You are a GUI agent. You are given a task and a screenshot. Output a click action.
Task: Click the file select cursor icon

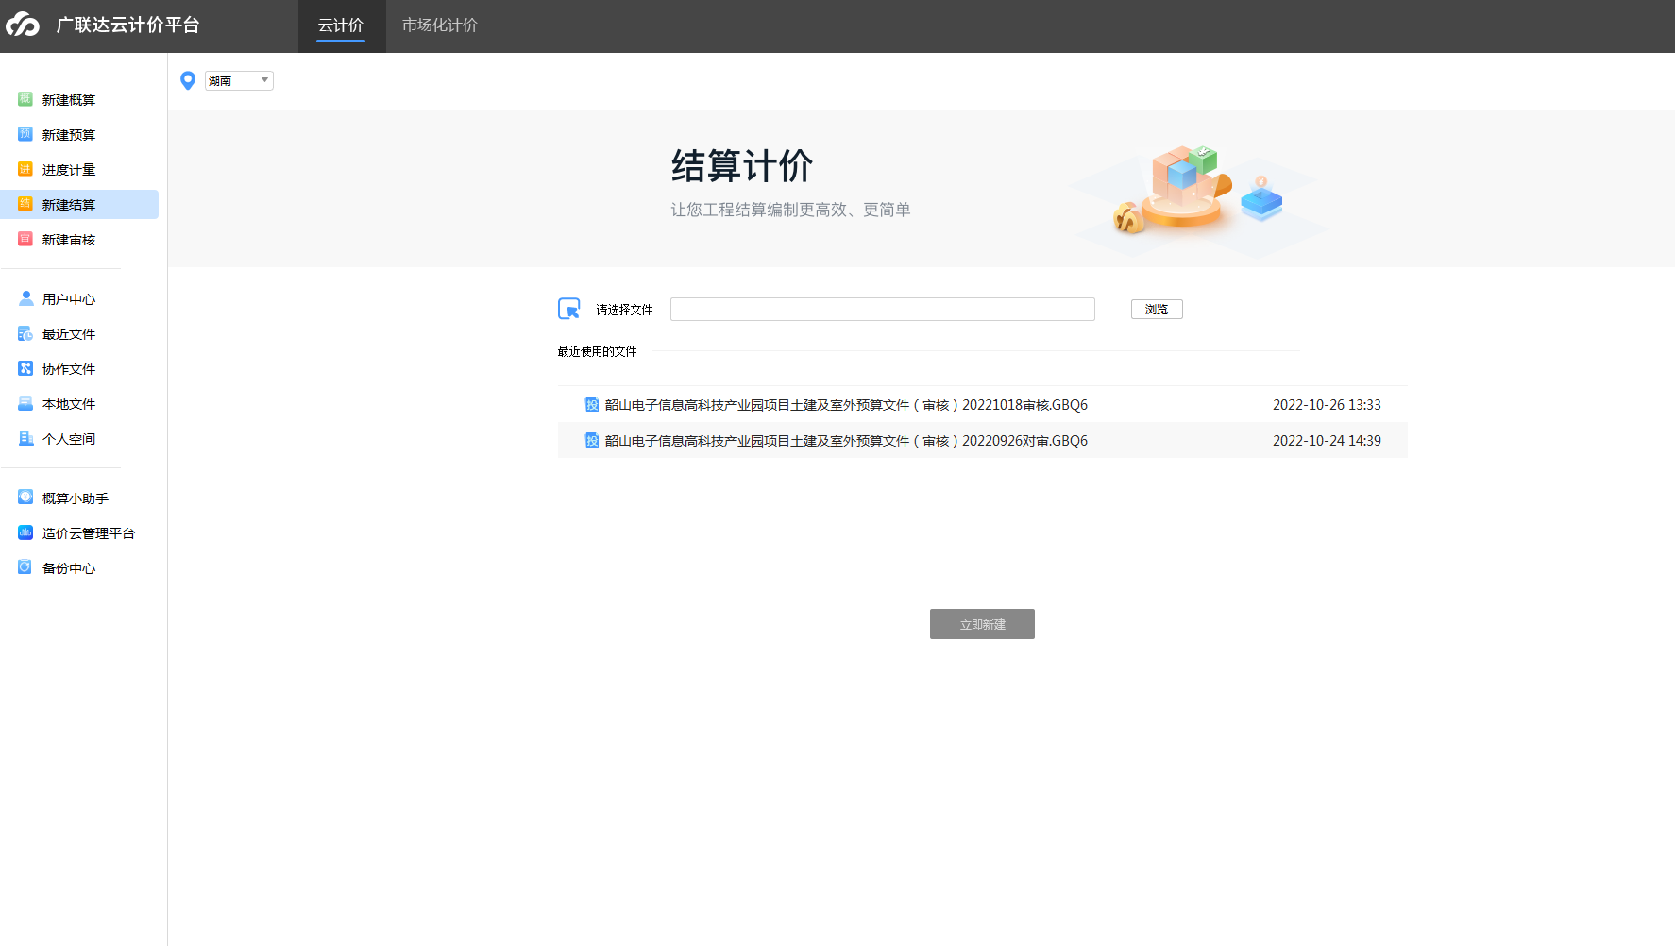point(569,309)
